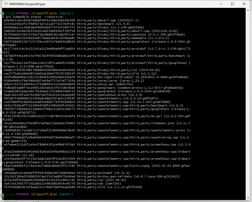Screen dimensions: 252x202
Task: Click third_party/boringssl-with-bazel path
Action: (105, 77)
